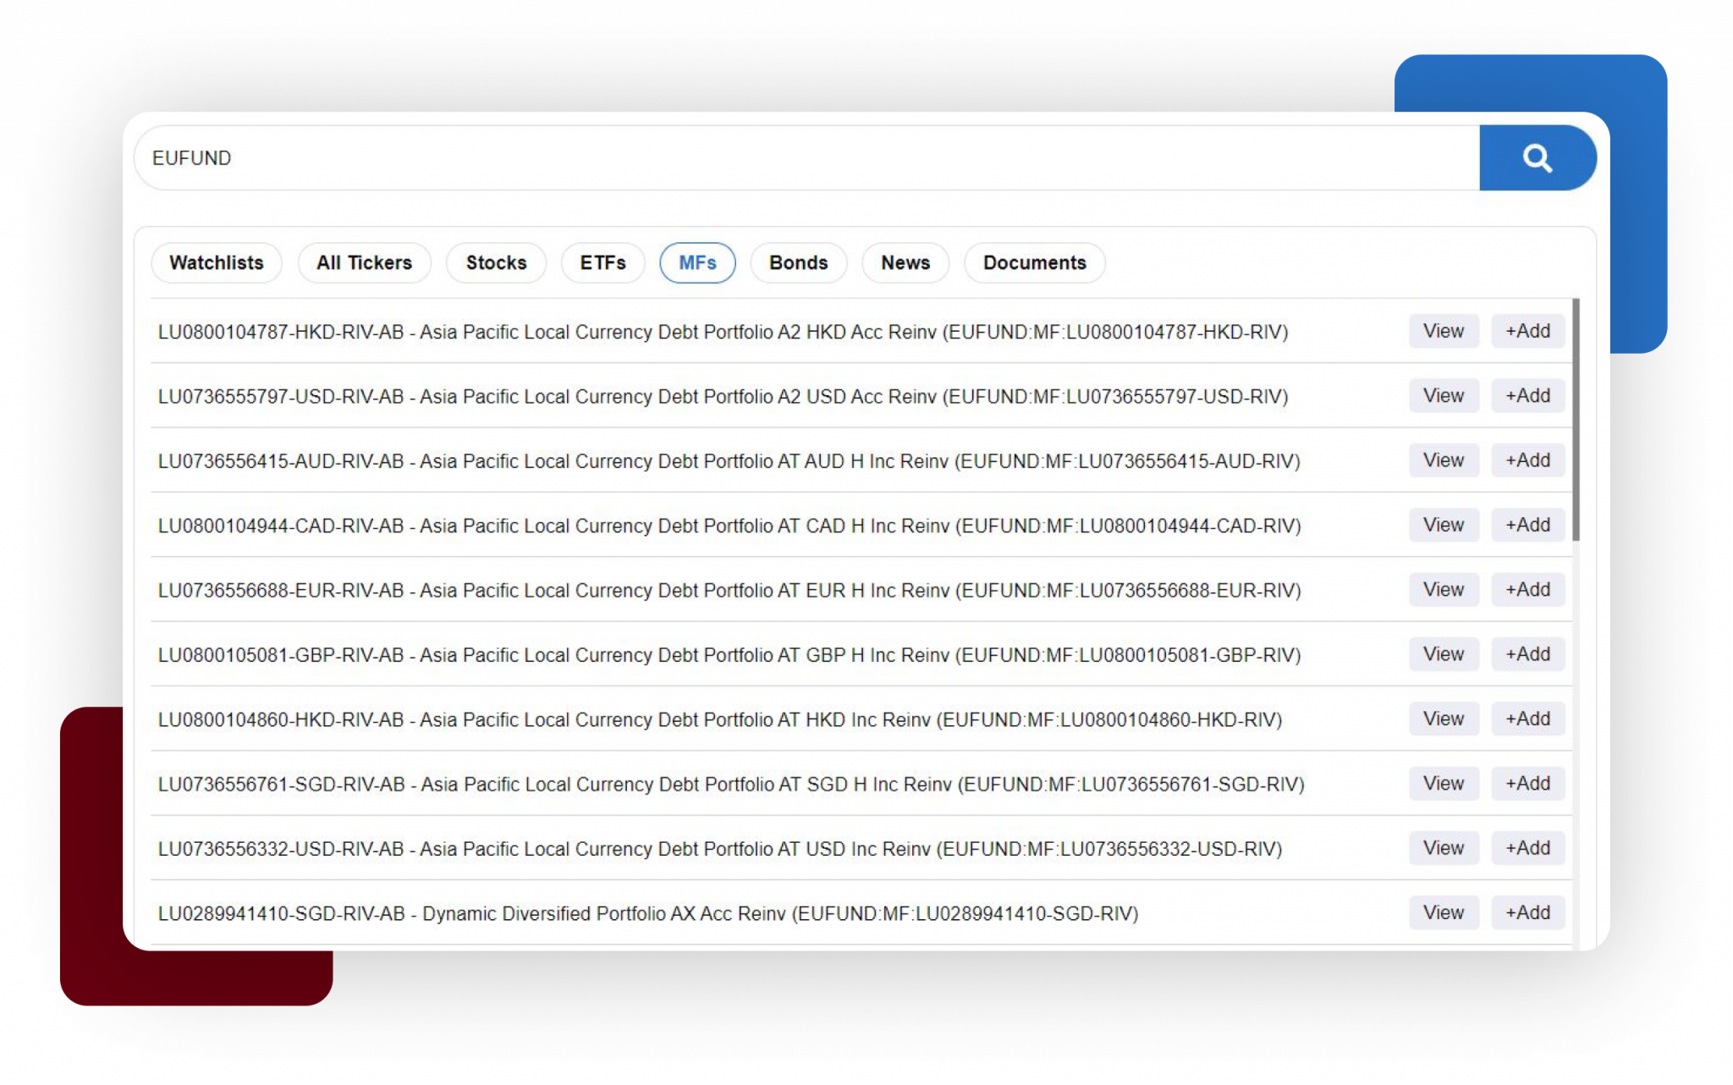Add LU0736556332-USD-RIV-AB fund
This screenshot has width=1733, height=1085.
[1527, 848]
